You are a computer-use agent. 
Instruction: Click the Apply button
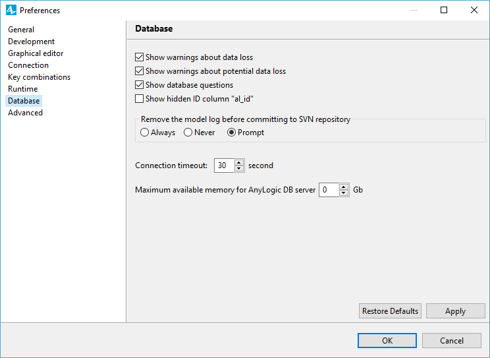click(x=455, y=311)
